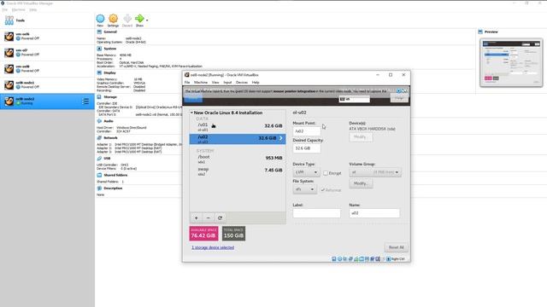Toggle the Reformat checkbox
547x307 pixels.
tap(323, 190)
